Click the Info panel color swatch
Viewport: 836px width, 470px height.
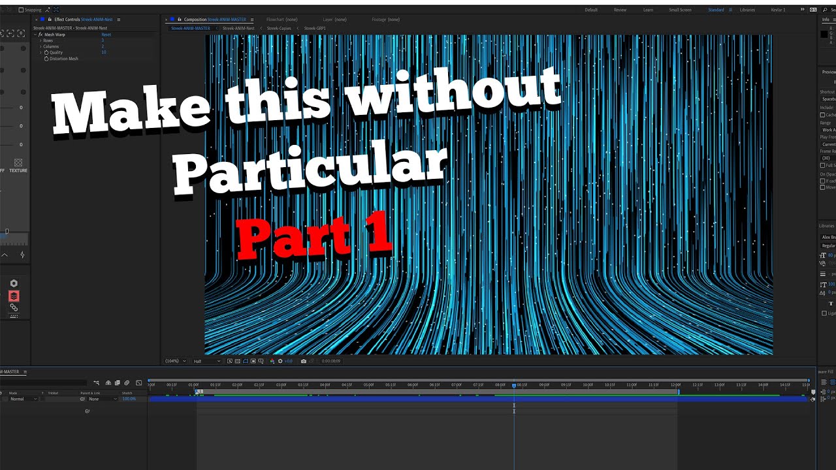tap(824, 34)
